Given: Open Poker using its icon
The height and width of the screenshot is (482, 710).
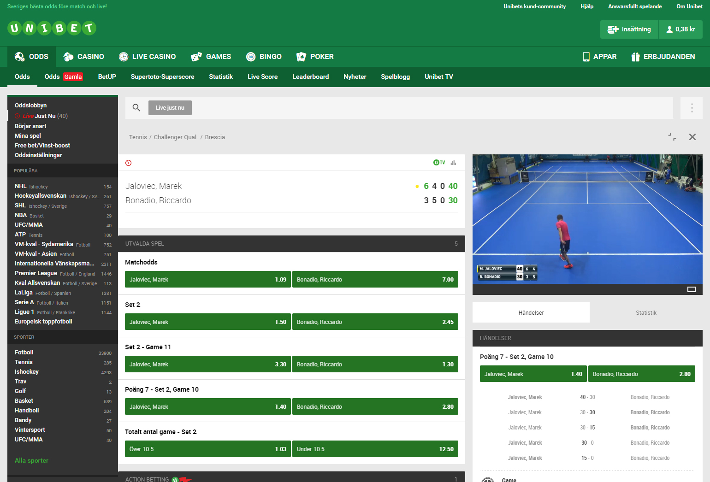Looking at the screenshot, I should pos(301,56).
